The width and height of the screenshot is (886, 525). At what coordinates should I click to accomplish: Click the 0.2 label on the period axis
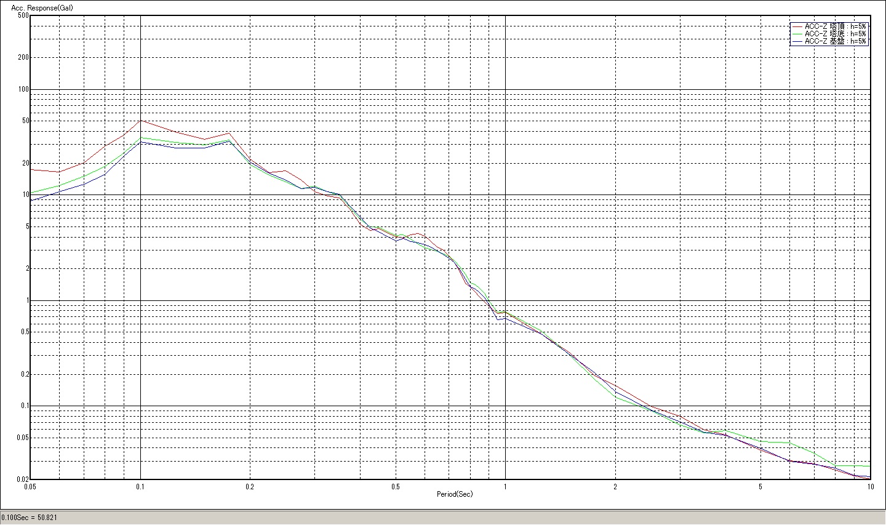250,486
